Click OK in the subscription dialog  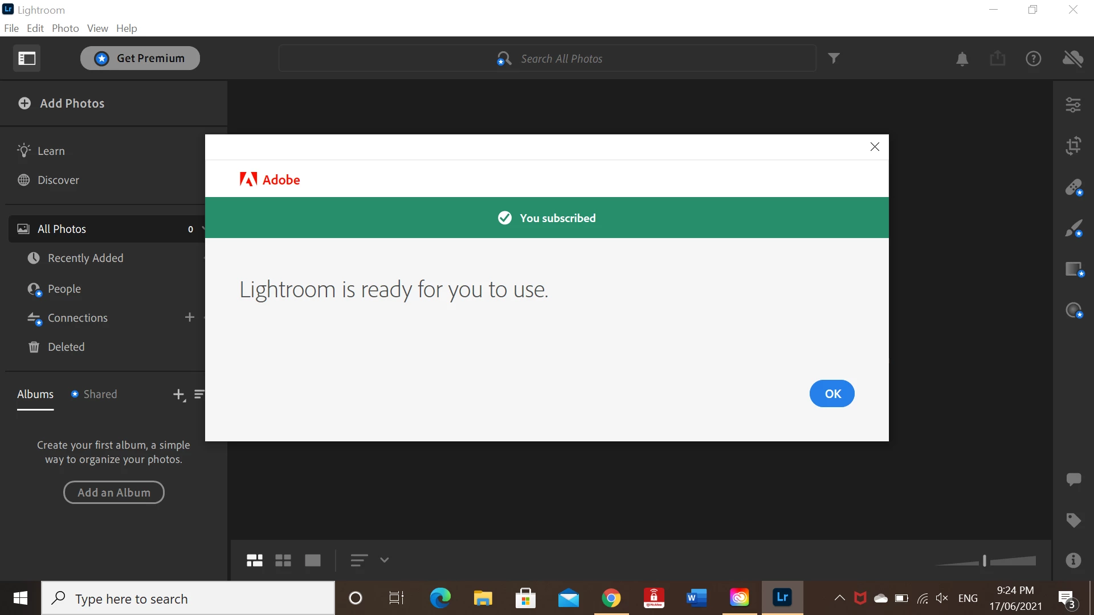tap(831, 393)
